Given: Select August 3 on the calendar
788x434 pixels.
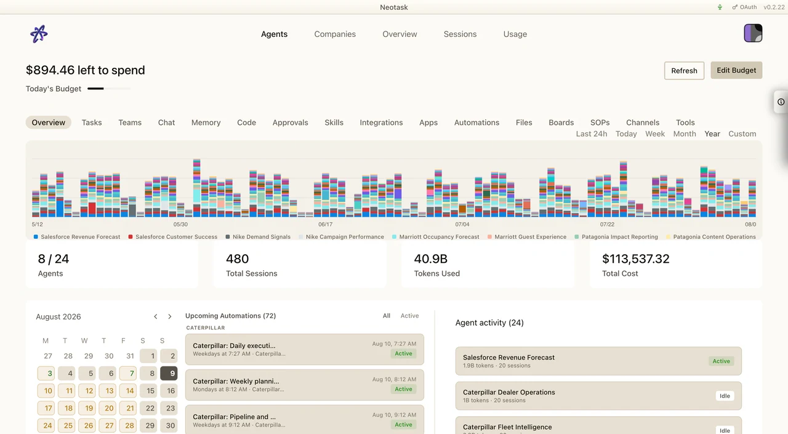Looking at the screenshot, I should click(46, 373).
